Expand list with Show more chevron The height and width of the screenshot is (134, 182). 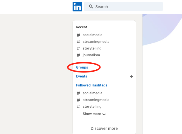tap(104, 114)
